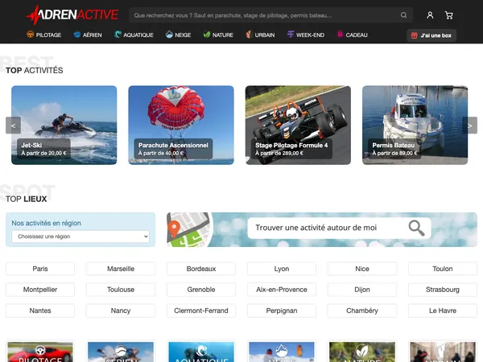This screenshot has width=483, height=362.
Task: Open the Urbain menu
Action: coord(260,35)
